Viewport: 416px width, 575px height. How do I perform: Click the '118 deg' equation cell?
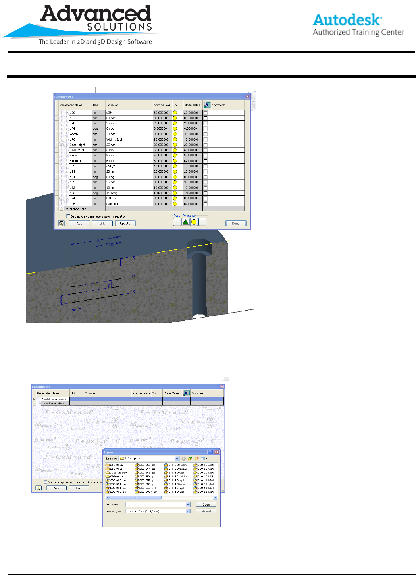tap(129, 193)
